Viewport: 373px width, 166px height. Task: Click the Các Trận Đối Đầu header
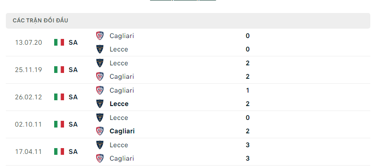40,21
